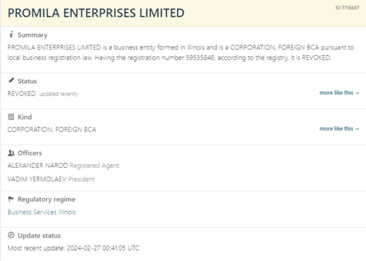Click the PROMILA ENTERPRISES LIMITED title

[96, 13]
